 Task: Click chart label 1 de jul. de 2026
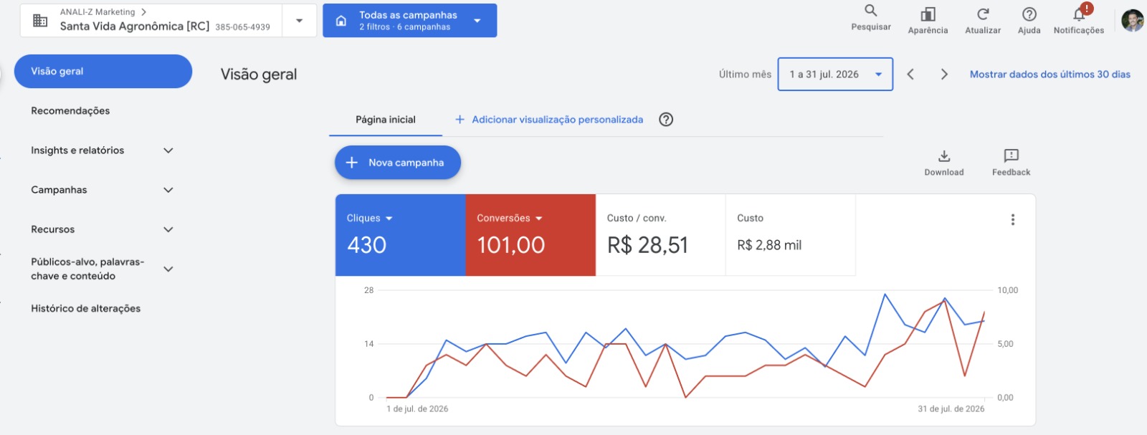pyautogui.click(x=417, y=409)
